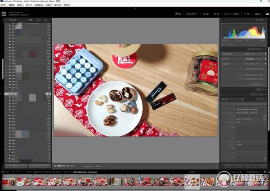Viewport: 270px width, 191px height.
Task: Open the 默认值 metadata set dropdown
Action: point(232,99)
